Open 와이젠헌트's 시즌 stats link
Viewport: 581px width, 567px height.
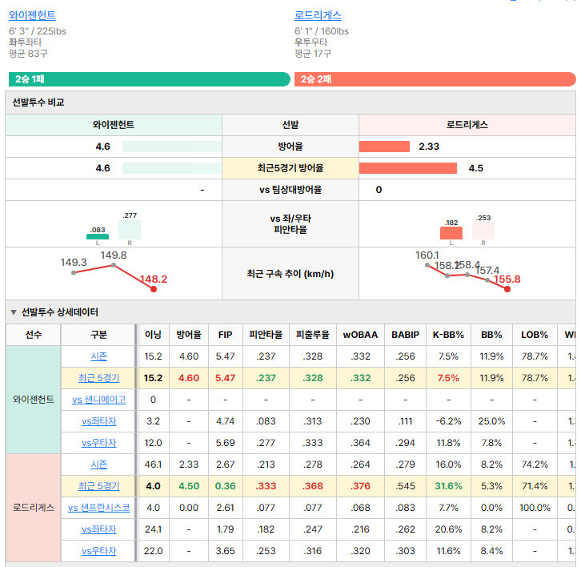pyautogui.click(x=99, y=356)
